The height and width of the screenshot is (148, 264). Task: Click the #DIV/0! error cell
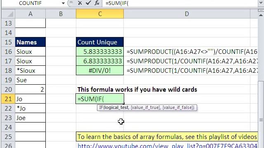(100, 70)
